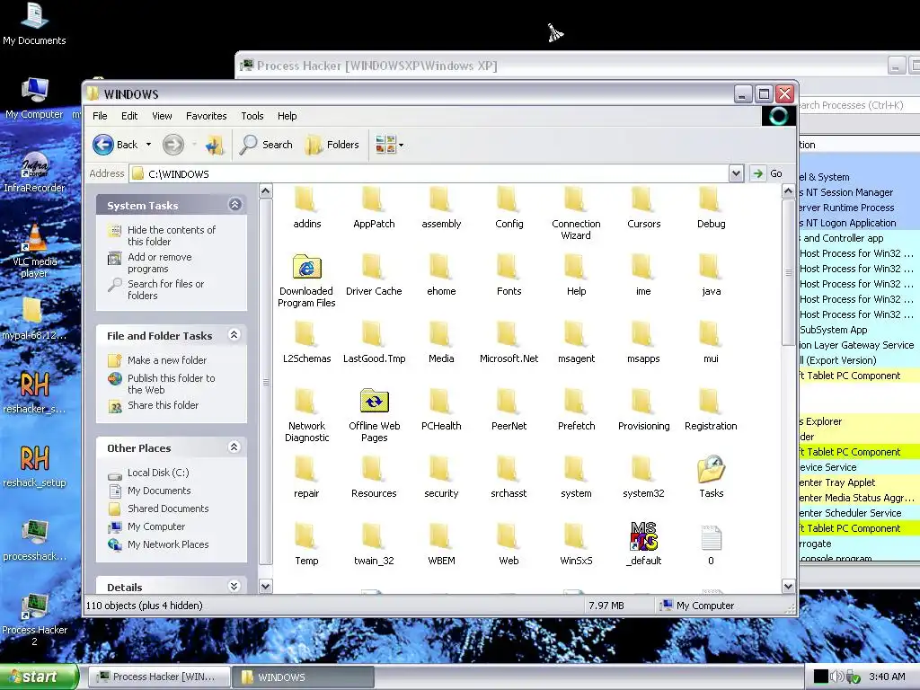Click Add or remove programs link

tap(160, 263)
